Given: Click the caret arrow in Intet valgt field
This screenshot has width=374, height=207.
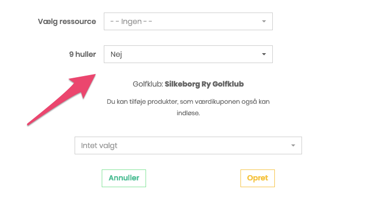Looking at the screenshot, I should (293, 145).
